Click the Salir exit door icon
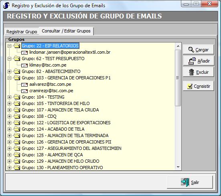 185,182
